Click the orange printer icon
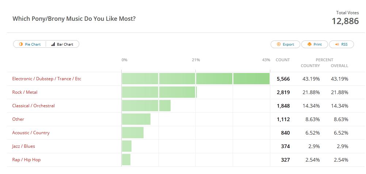Viewport: 366px width, 174px height. click(309, 45)
